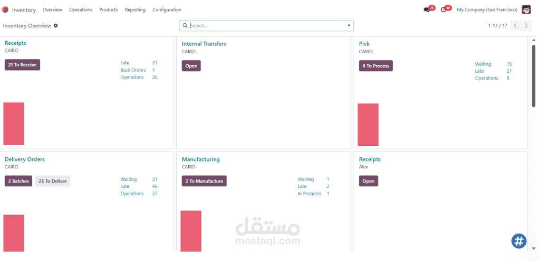Open the Receipts CAIRO card title
Screen dimensions: 540x261
pos(15,43)
